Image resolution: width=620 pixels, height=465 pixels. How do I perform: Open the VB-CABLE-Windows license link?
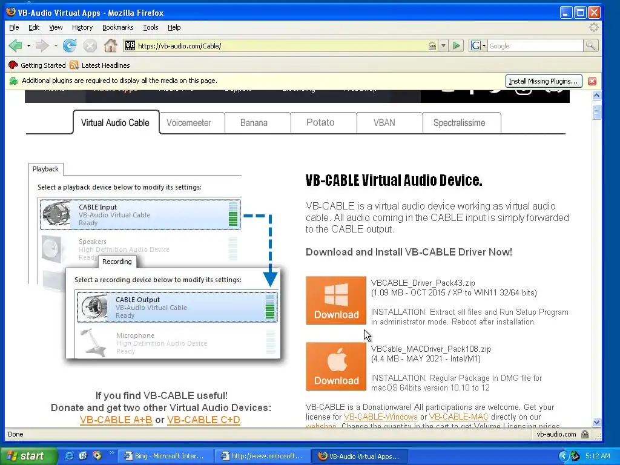pyautogui.click(x=380, y=417)
